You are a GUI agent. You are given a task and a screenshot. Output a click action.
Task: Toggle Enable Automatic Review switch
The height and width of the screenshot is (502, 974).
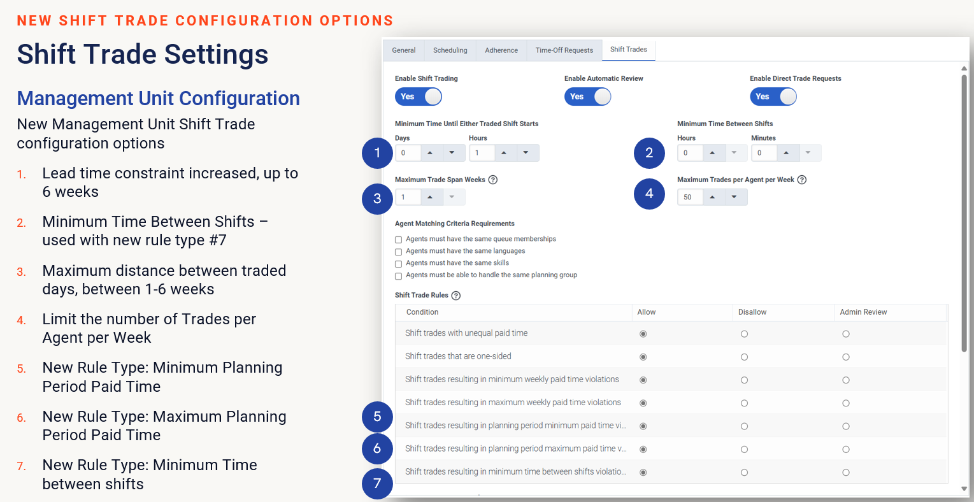[587, 97]
